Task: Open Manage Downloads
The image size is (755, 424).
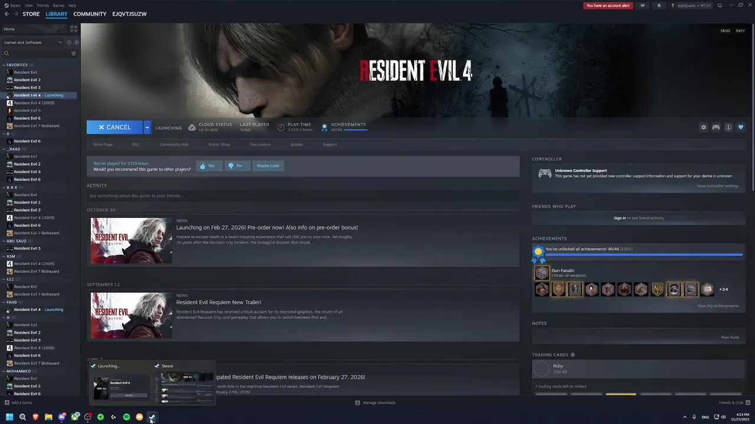Action: click(x=375, y=403)
